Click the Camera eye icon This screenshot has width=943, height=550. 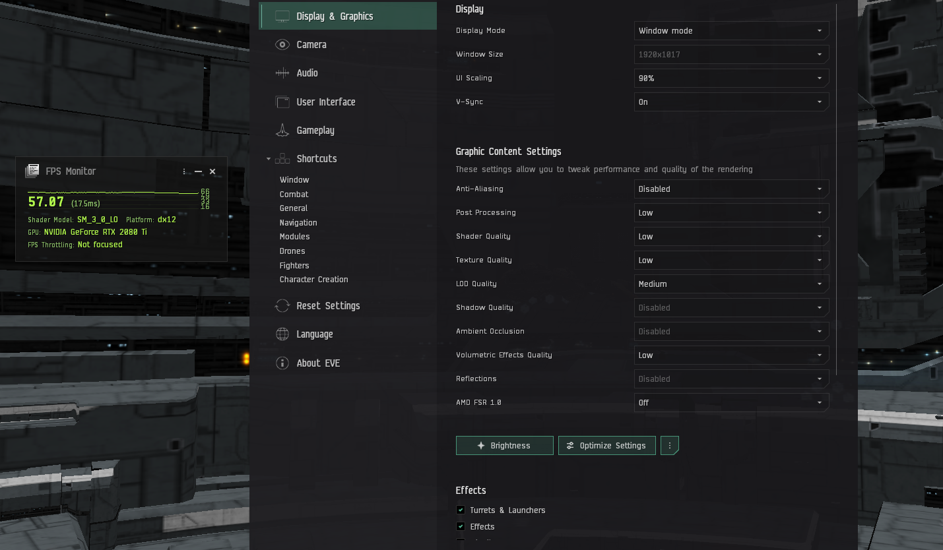click(282, 45)
